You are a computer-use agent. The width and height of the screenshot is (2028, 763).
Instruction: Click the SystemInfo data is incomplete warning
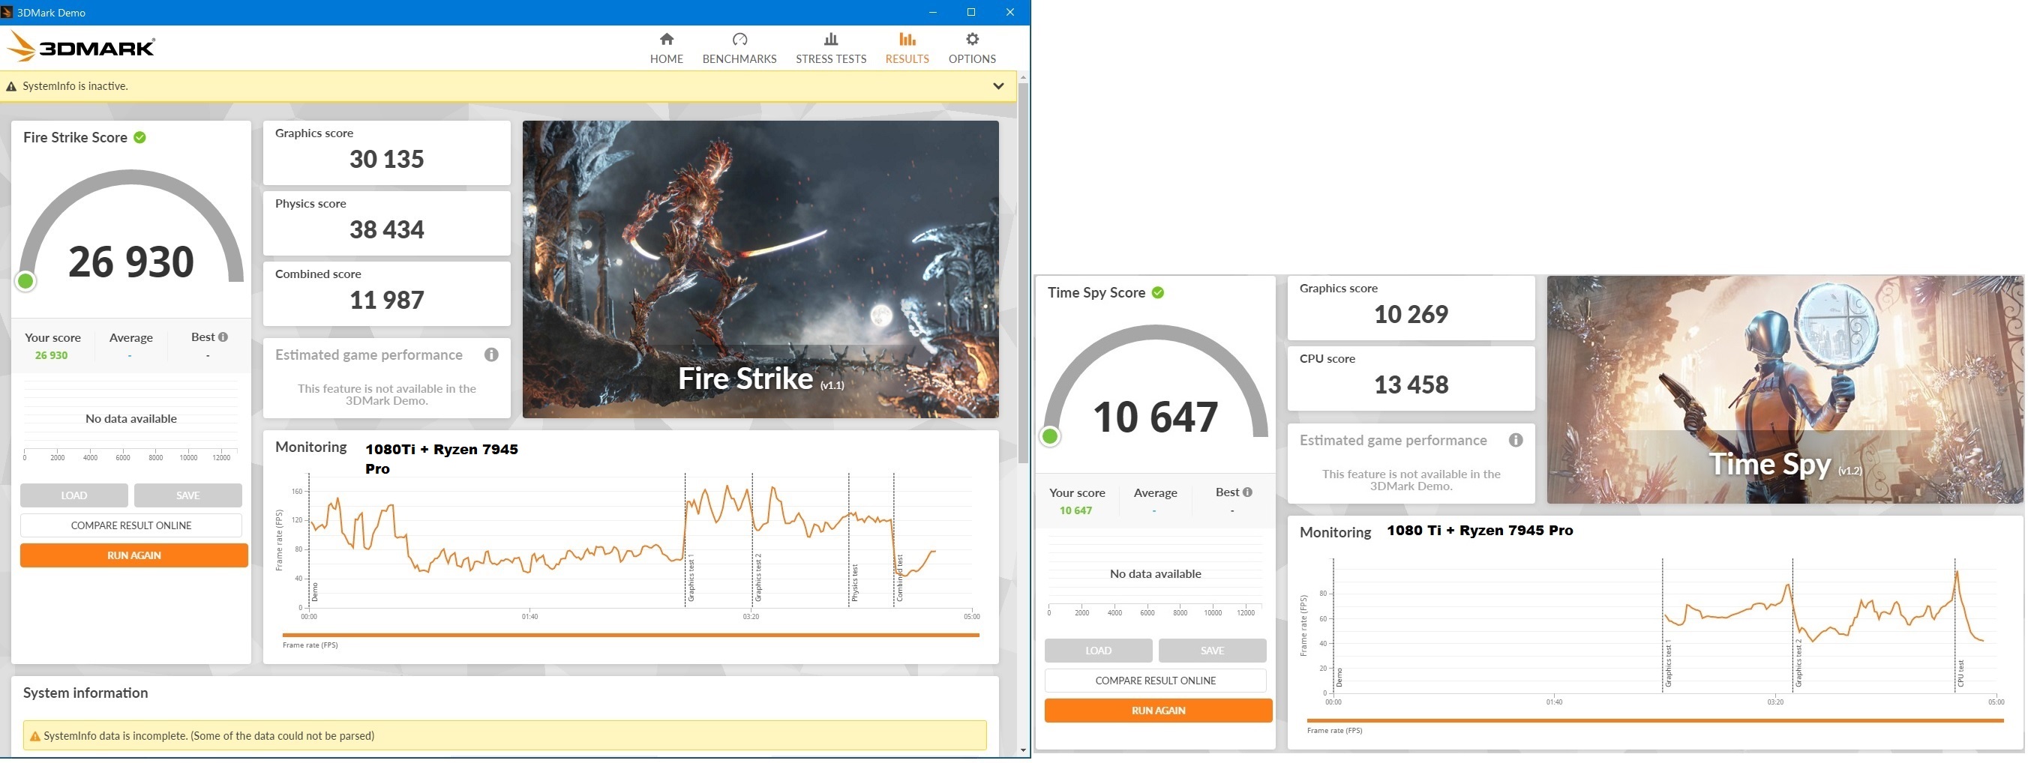point(505,736)
